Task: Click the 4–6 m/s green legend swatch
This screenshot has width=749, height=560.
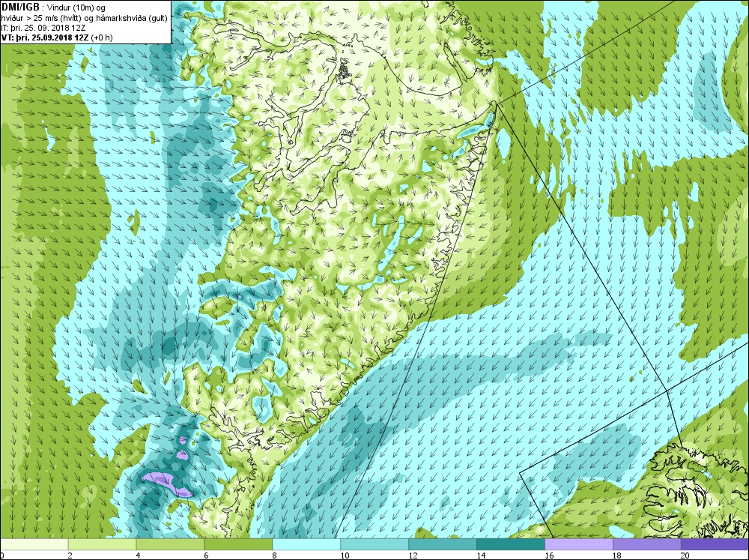Action: 170,544
